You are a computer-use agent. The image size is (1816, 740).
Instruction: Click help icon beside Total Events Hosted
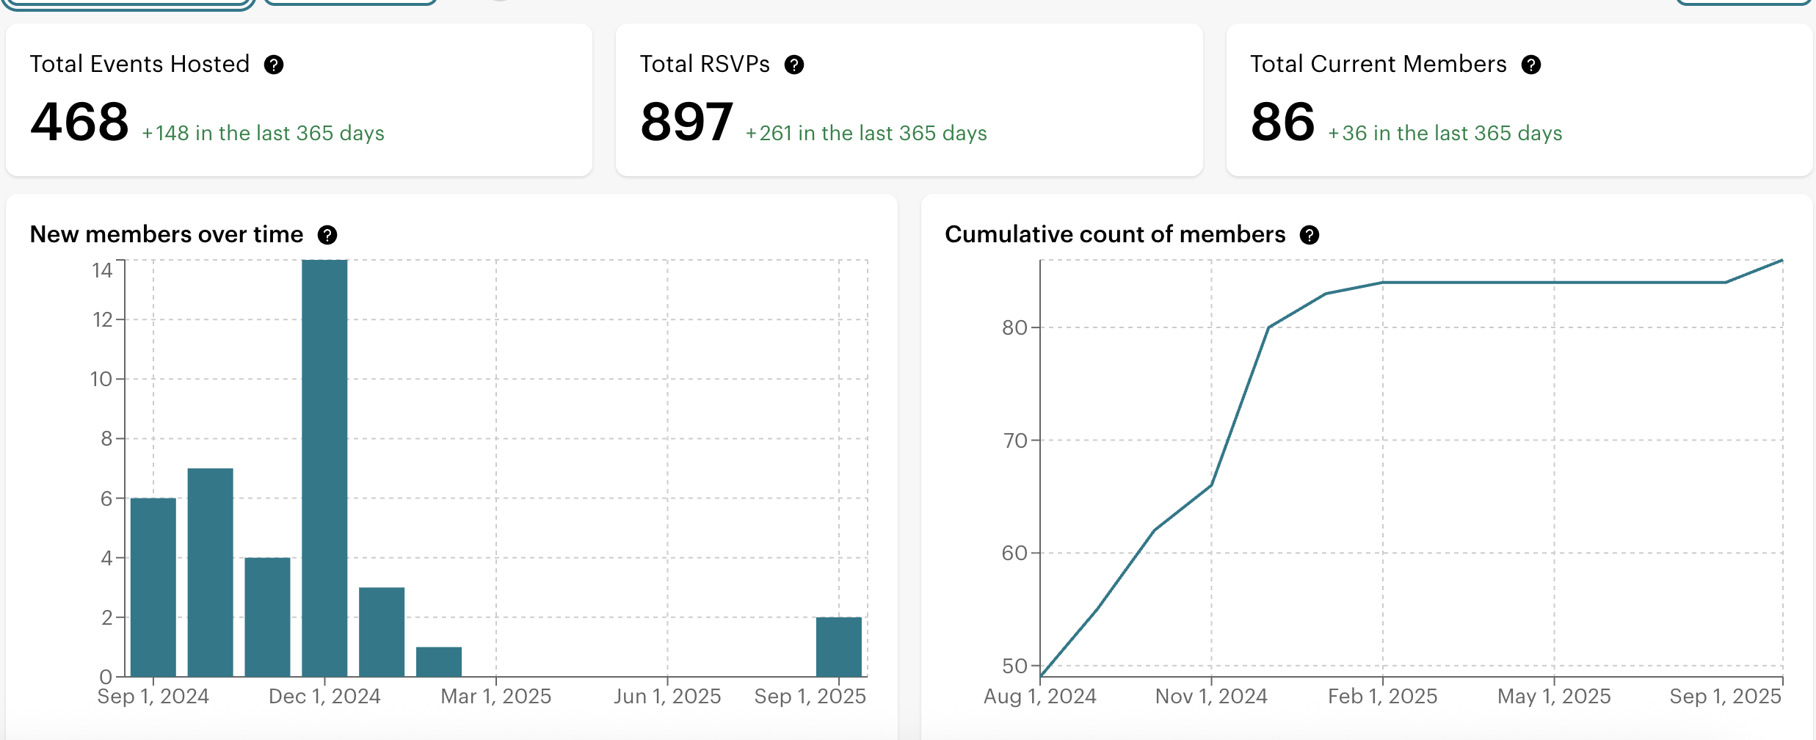(x=274, y=65)
